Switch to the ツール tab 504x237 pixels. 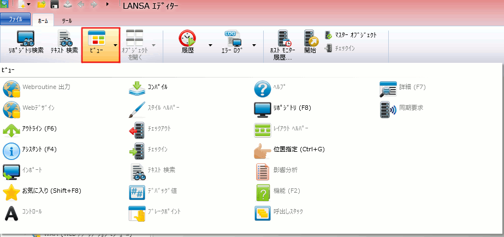click(67, 21)
